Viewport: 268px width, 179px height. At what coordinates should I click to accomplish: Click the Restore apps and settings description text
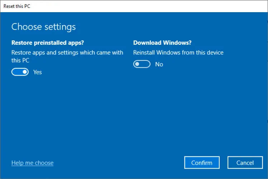(67, 53)
